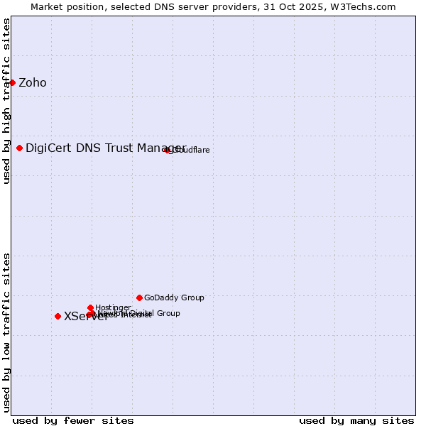Click the Zoho text label
Viewport: 426px width, 426px height.
[33, 83]
